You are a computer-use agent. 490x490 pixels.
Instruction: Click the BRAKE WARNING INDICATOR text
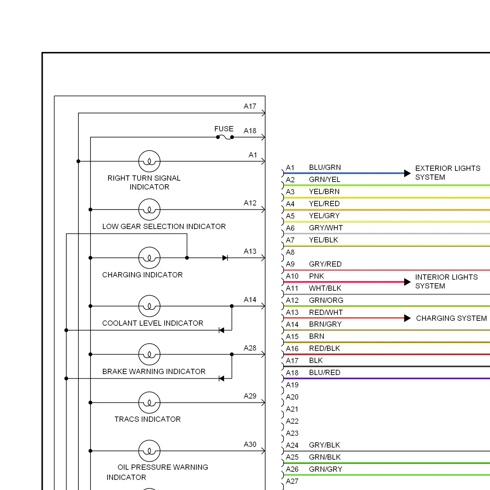click(154, 371)
